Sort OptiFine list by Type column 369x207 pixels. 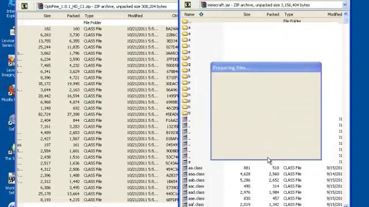[x=89, y=16]
